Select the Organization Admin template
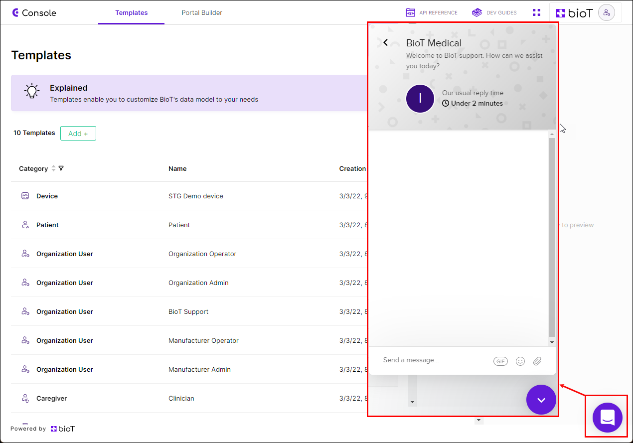The image size is (633, 443). pyautogui.click(x=198, y=283)
